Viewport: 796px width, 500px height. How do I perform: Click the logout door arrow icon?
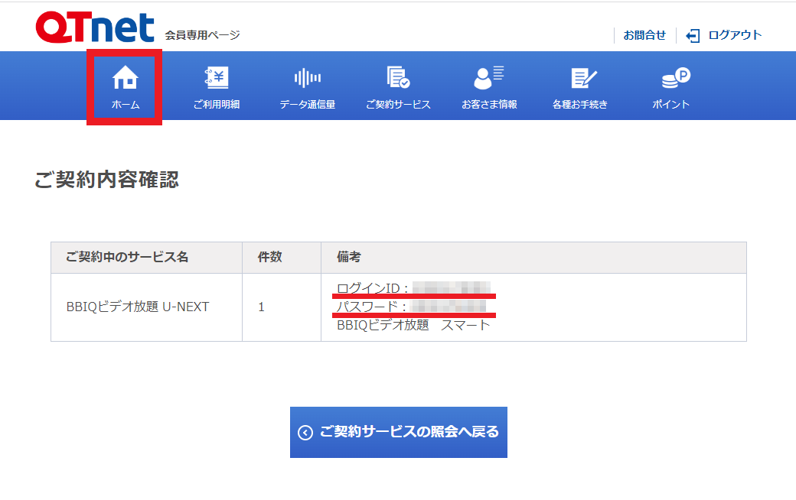pos(693,35)
